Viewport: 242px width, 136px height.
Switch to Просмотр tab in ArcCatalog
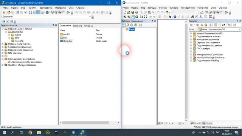78,26
